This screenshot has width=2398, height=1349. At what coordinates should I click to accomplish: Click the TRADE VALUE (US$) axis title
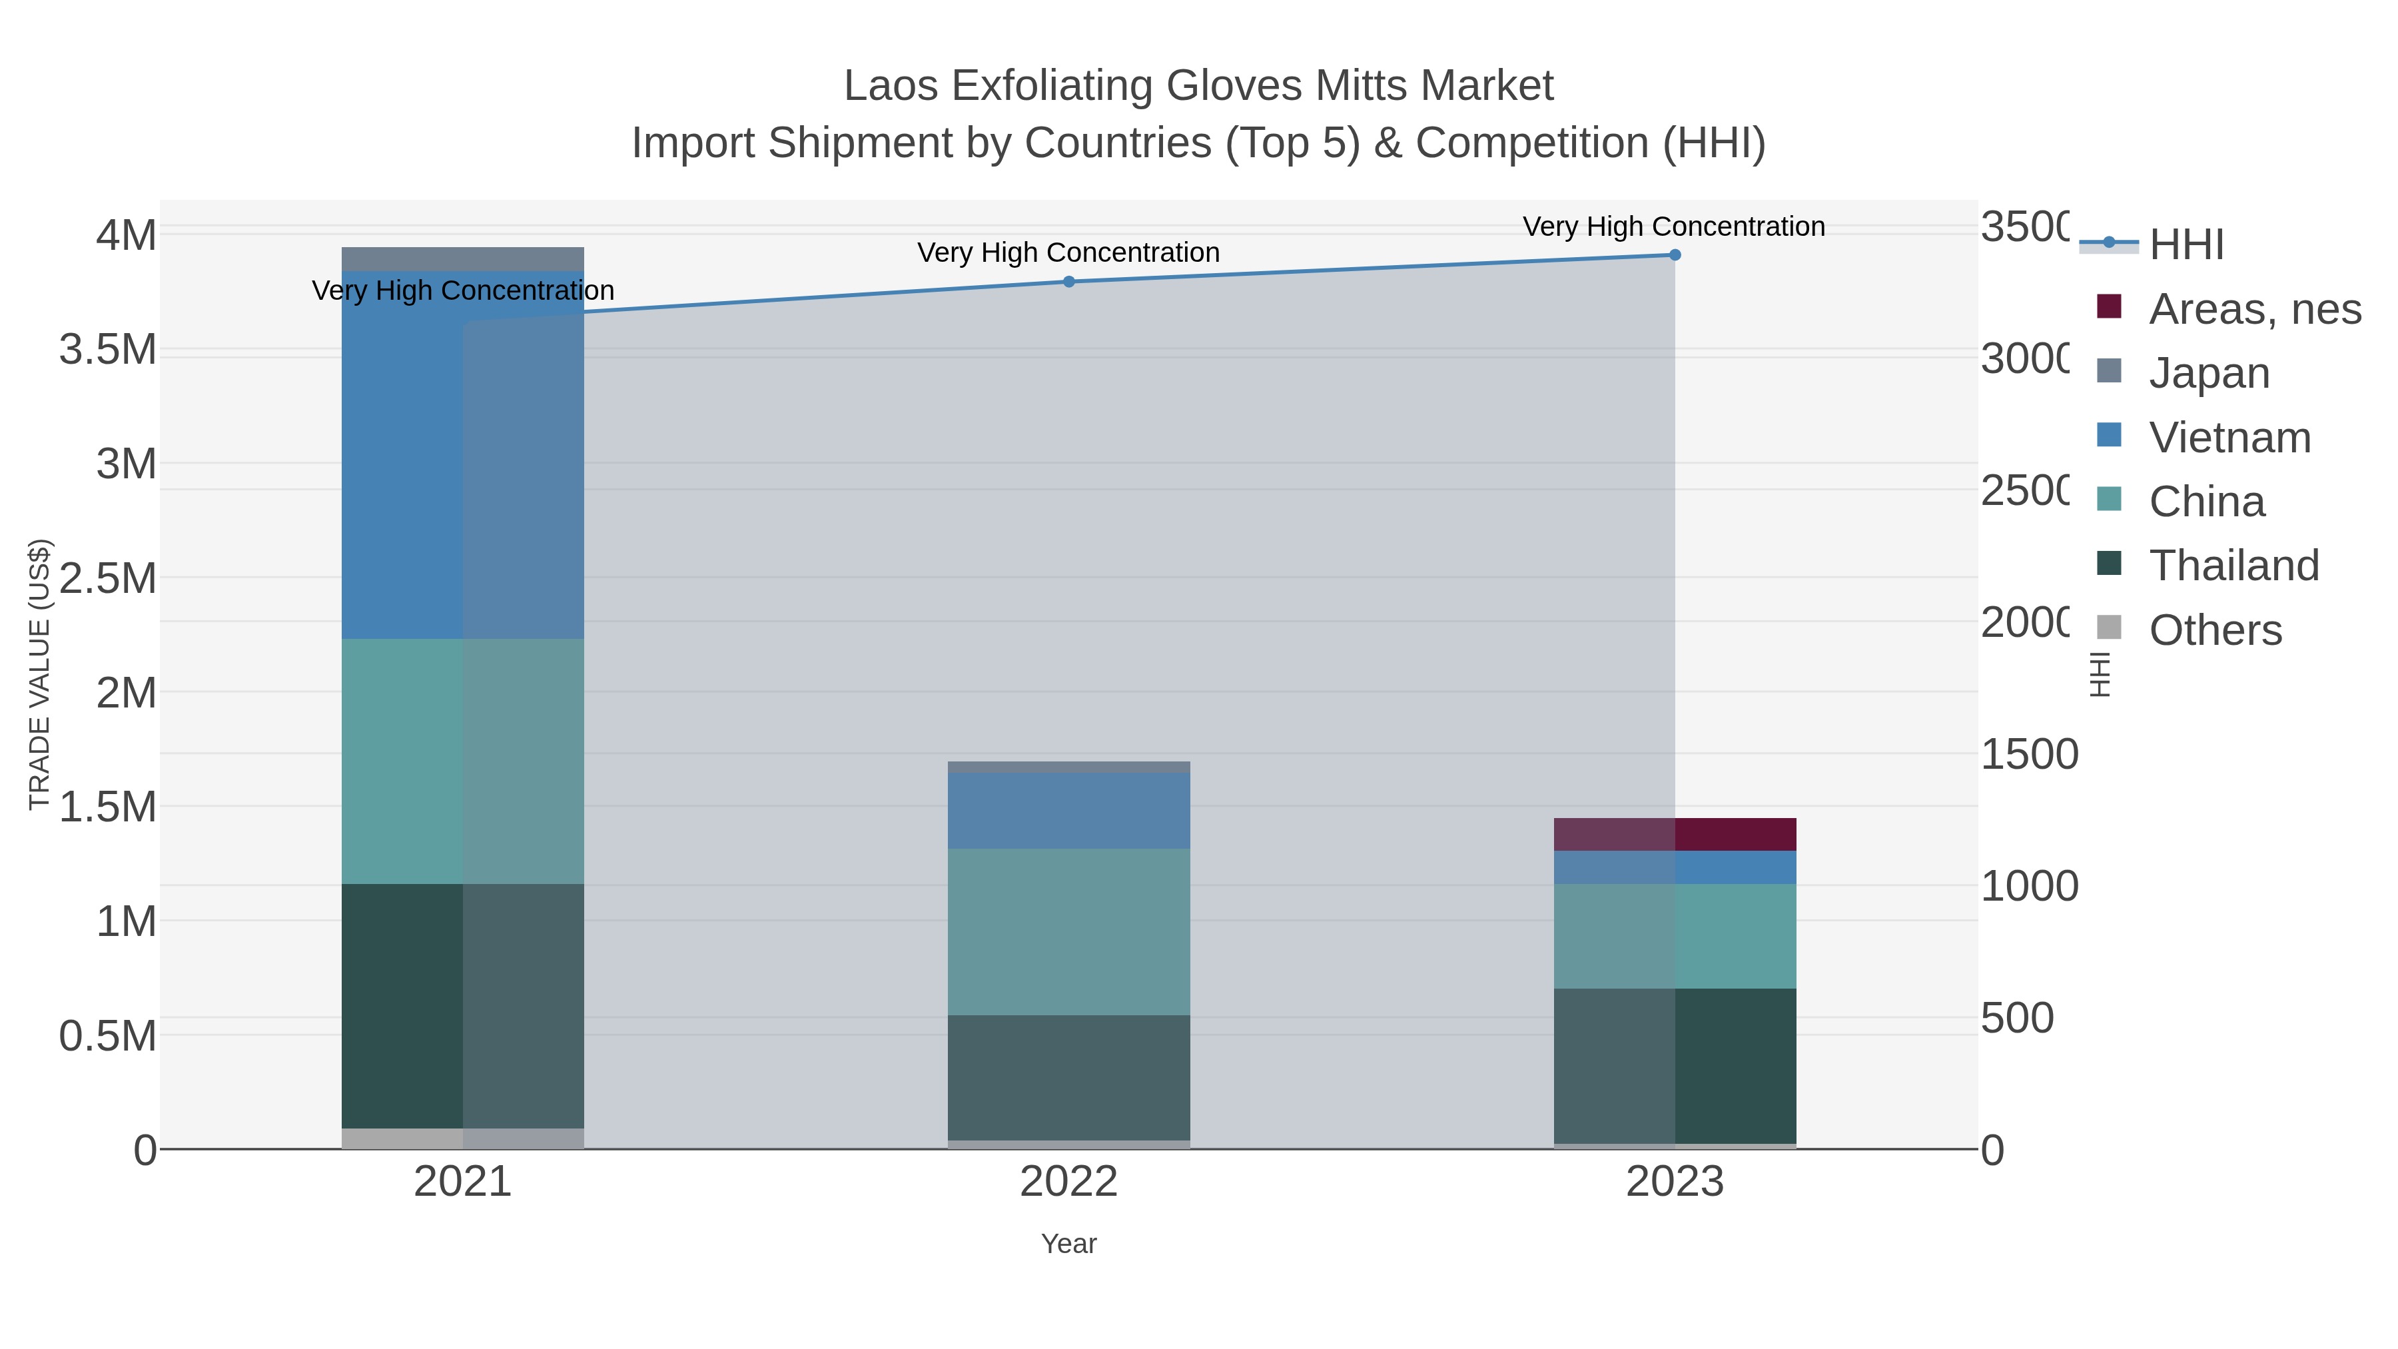point(39,675)
